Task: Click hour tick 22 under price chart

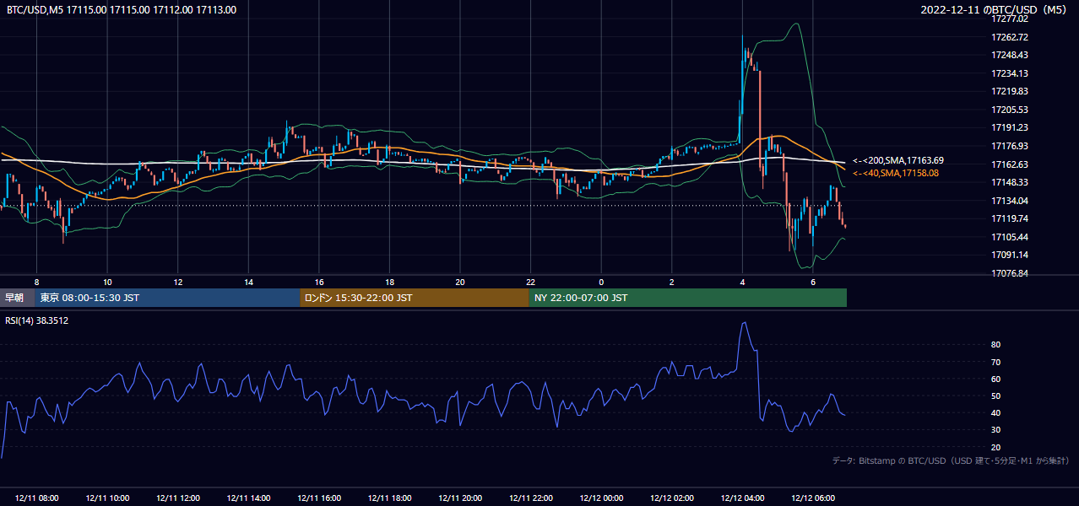Action: pos(531,282)
